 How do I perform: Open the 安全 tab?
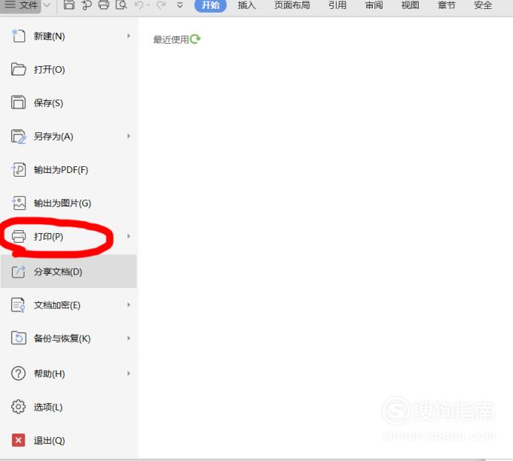click(x=483, y=5)
